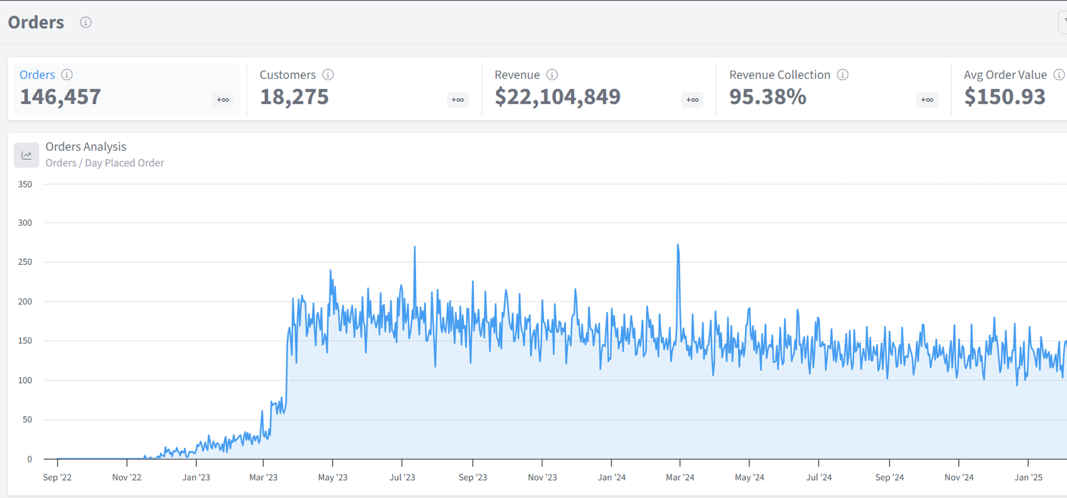The image size is (1067, 498).
Task: Click the info icon next to Orders metric
Action: (67, 75)
